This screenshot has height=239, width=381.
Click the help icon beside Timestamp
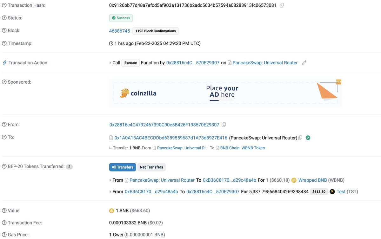pos(4,43)
